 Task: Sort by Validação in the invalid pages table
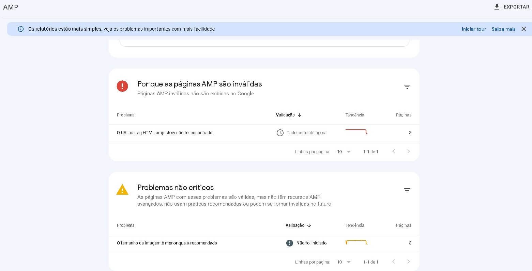[x=289, y=115]
